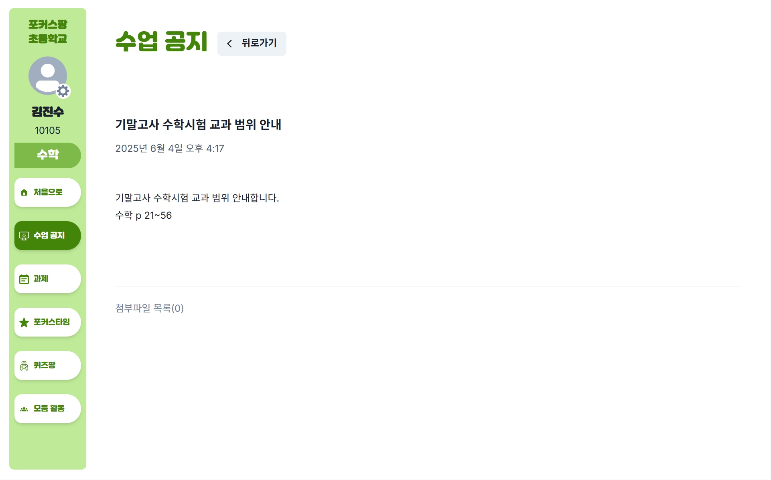Open profile settings via gear icon
Screen dimensions: 771x480
[x=63, y=91]
